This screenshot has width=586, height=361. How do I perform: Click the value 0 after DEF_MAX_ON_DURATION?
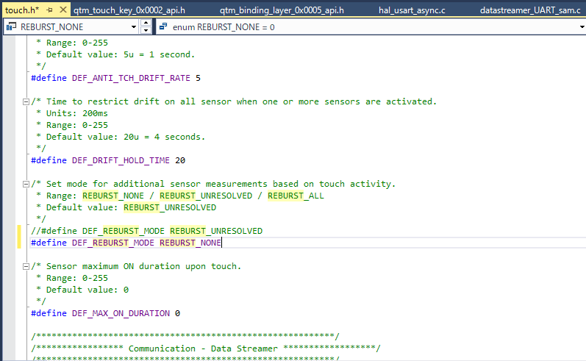(177, 313)
